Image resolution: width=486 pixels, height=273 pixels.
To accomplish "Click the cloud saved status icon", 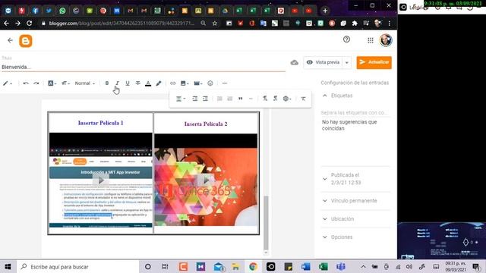I will pyautogui.click(x=294, y=62).
